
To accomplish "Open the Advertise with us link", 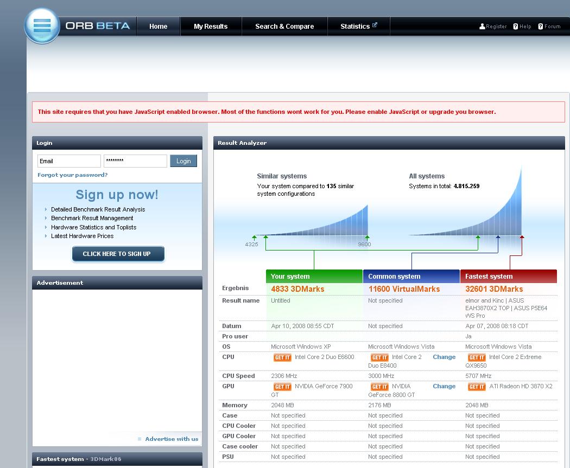I will pyautogui.click(x=172, y=439).
